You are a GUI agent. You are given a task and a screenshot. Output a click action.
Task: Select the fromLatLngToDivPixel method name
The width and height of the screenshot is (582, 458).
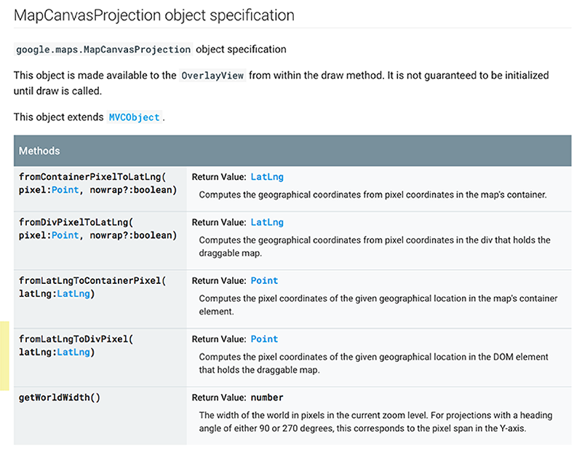point(73,339)
